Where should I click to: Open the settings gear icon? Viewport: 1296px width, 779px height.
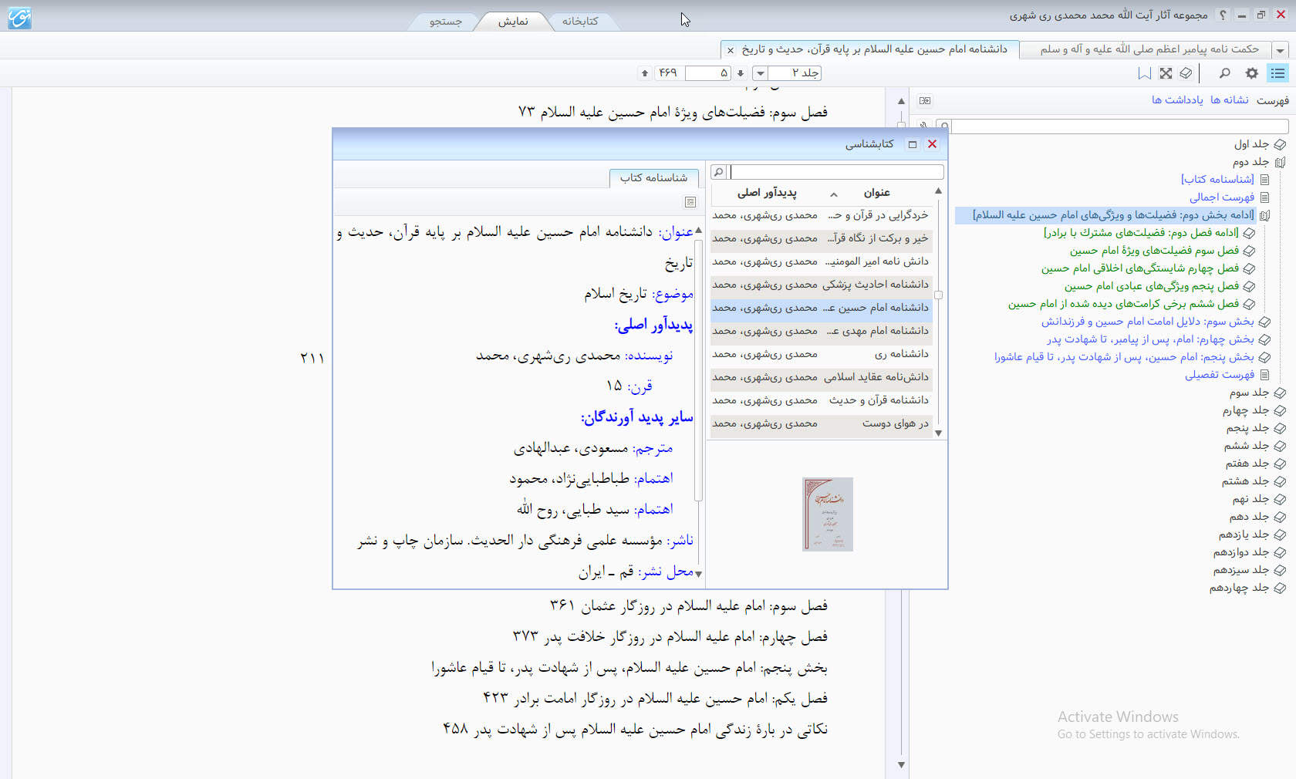(1251, 73)
